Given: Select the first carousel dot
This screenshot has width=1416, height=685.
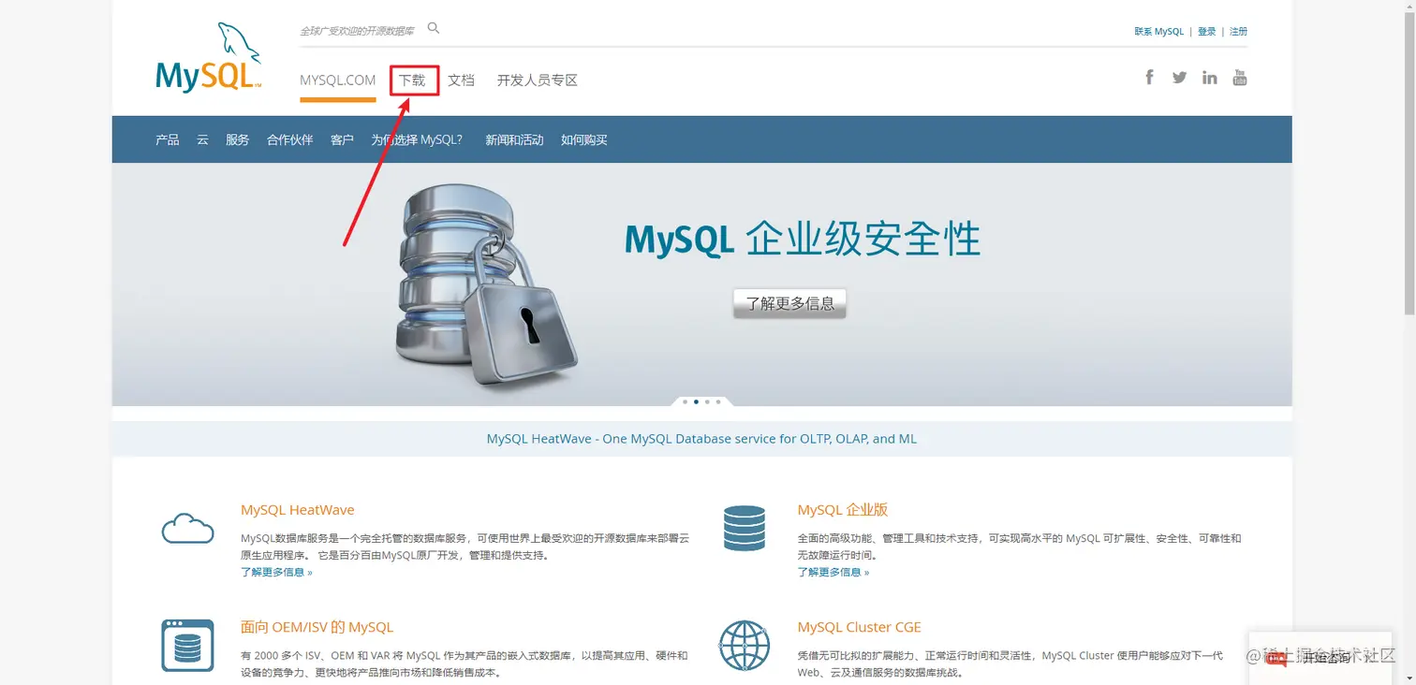Looking at the screenshot, I should 685,401.
